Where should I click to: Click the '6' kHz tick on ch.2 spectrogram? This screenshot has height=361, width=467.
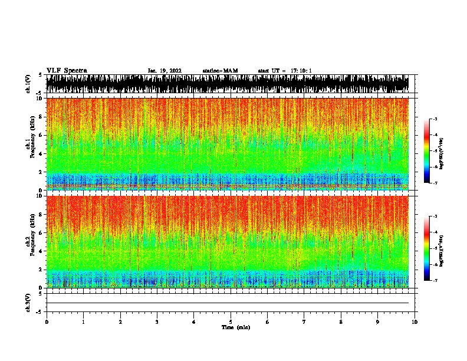pyautogui.click(x=41, y=233)
